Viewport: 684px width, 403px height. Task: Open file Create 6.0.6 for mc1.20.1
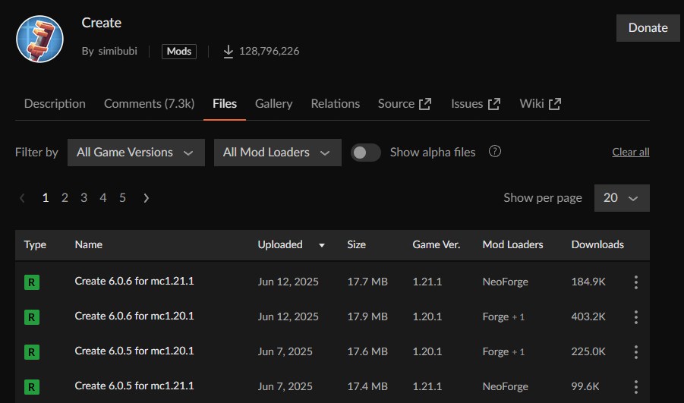tap(134, 316)
